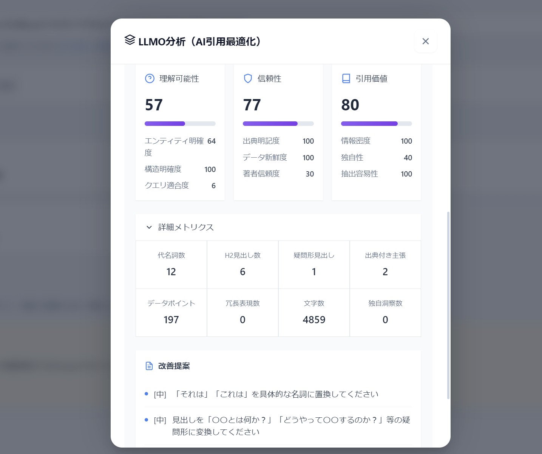Click the 理解可能性 progress bar
The height and width of the screenshot is (454, 542).
180,124
